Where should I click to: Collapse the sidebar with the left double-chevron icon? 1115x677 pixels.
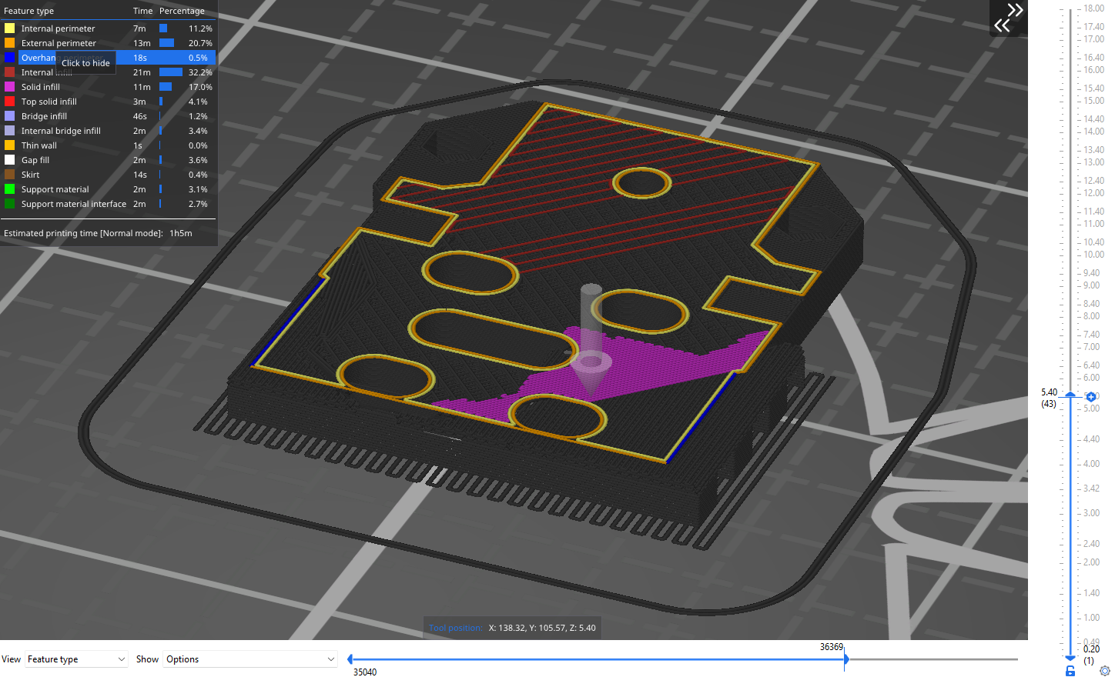1003,25
